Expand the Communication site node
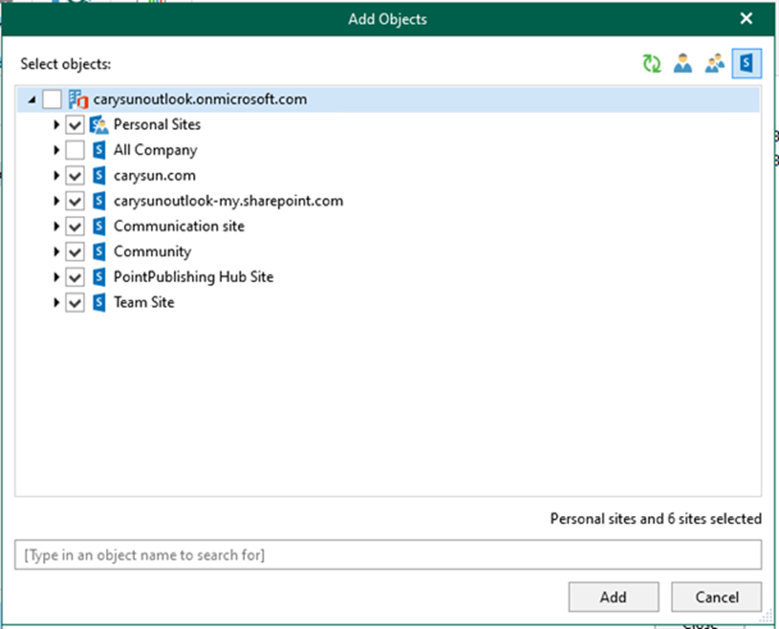Image resolution: width=779 pixels, height=629 pixels. coord(56,226)
